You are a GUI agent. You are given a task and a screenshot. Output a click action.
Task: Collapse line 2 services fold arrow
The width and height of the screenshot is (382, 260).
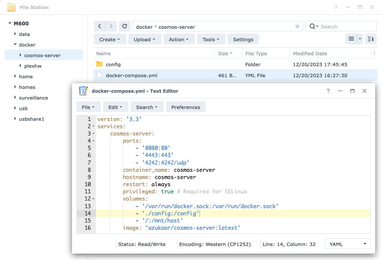point(94,126)
